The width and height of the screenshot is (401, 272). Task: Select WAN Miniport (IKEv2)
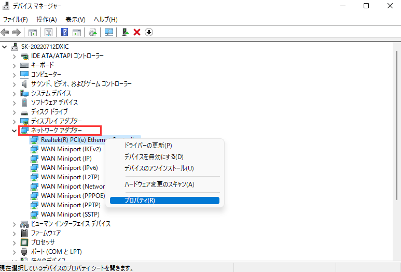coord(71,149)
